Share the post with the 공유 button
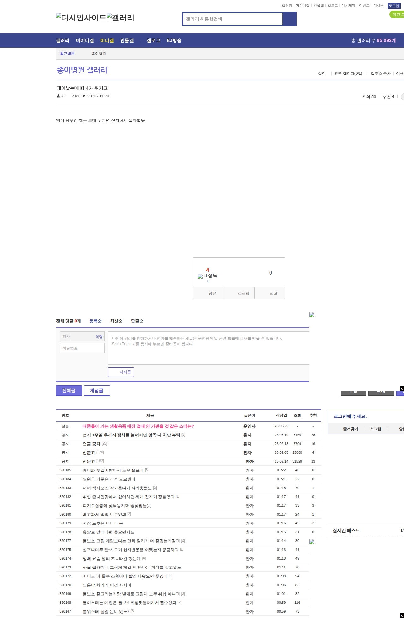This screenshot has height=618, width=404. pos(209,293)
